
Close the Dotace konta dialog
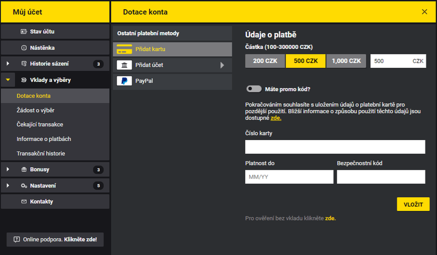point(424,12)
